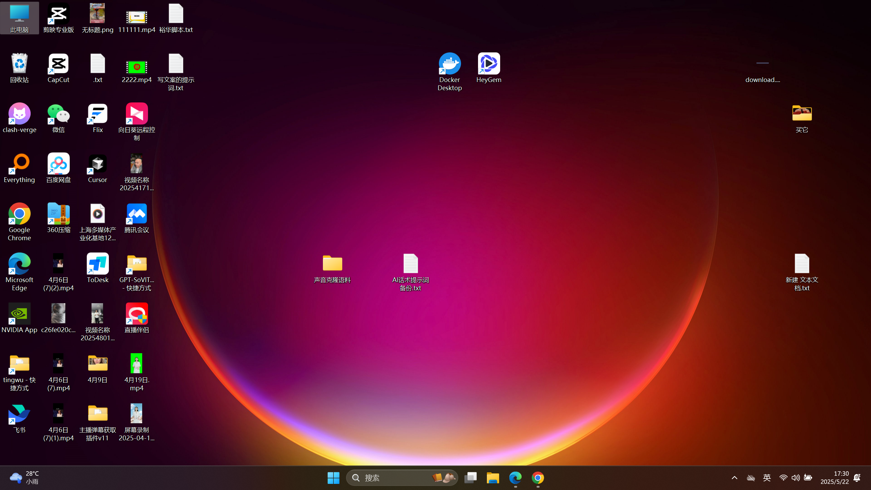Select the 2222.mp4 video thumbnail
Image resolution: width=871 pixels, height=490 pixels.
(x=137, y=67)
